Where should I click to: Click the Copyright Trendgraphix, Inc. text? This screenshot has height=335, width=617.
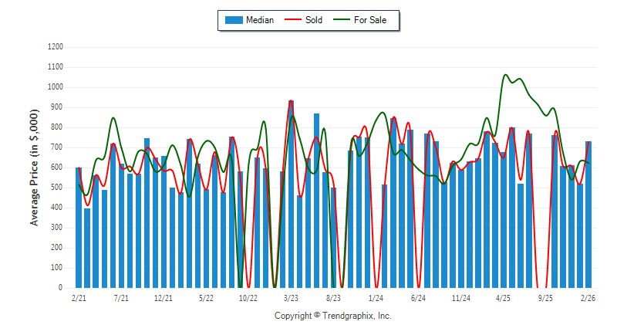(x=333, y=316)
